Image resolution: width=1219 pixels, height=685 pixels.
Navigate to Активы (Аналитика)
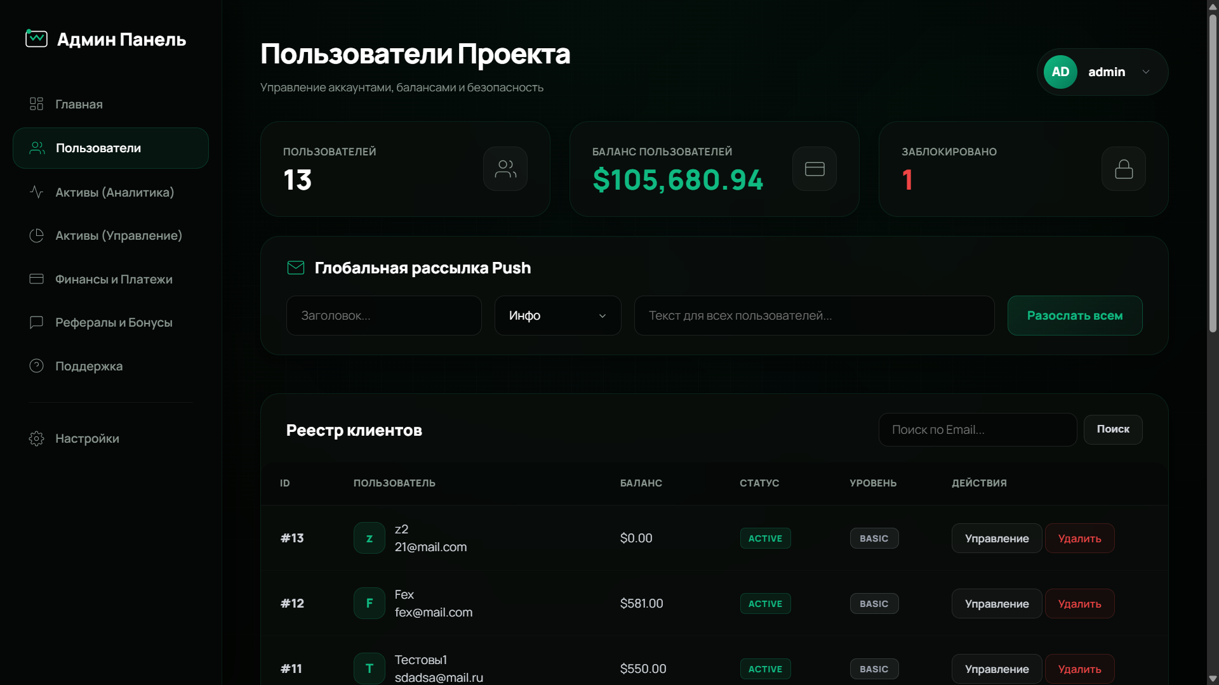point(110,192)
